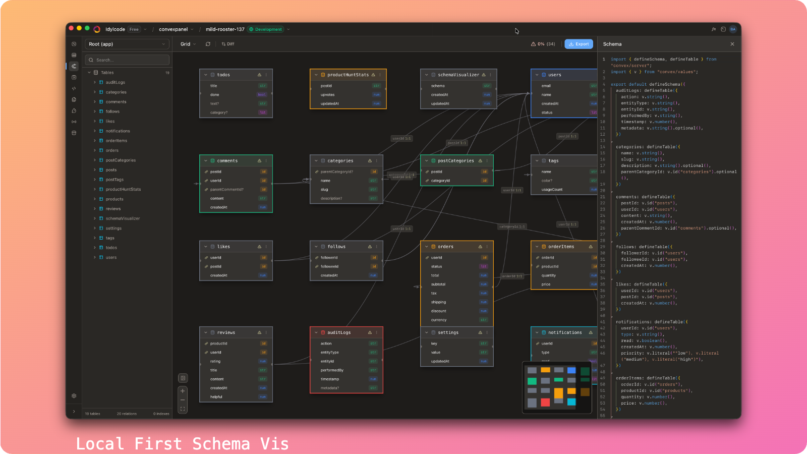Click mild-rooster-137 deployment name
This screenshot has width=807, height=454.
(x=225, y=29)
